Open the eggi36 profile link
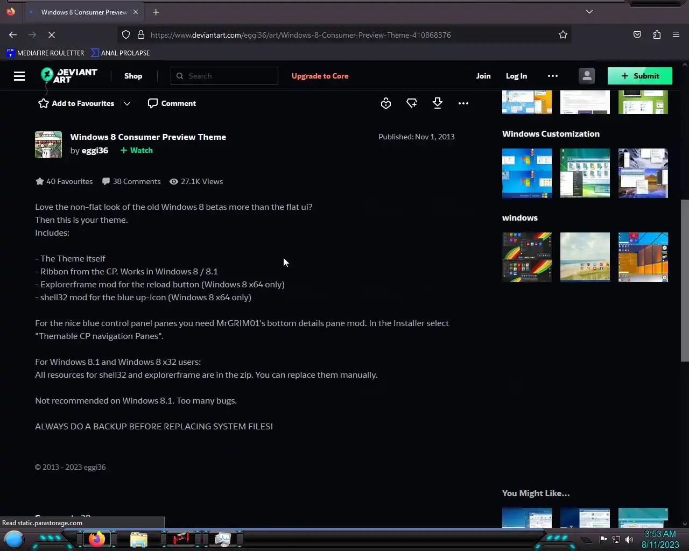 coord(95,150)
